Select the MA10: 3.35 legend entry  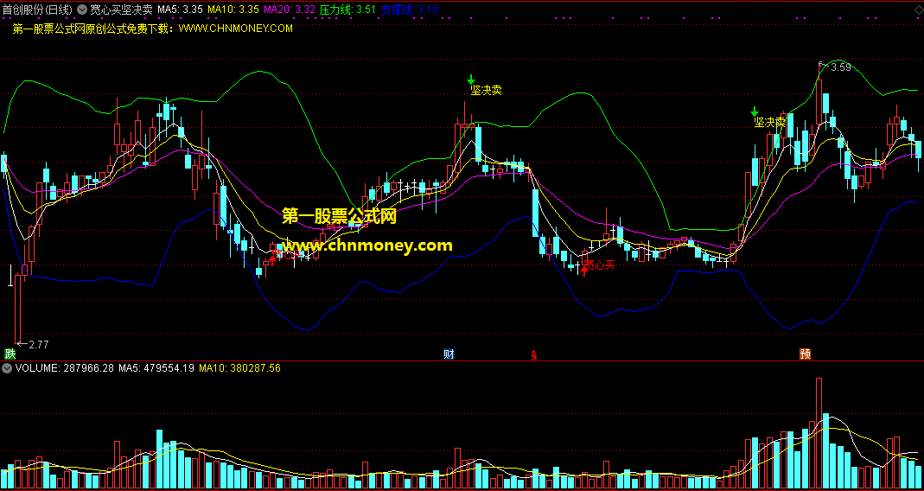tap(233, 10)
